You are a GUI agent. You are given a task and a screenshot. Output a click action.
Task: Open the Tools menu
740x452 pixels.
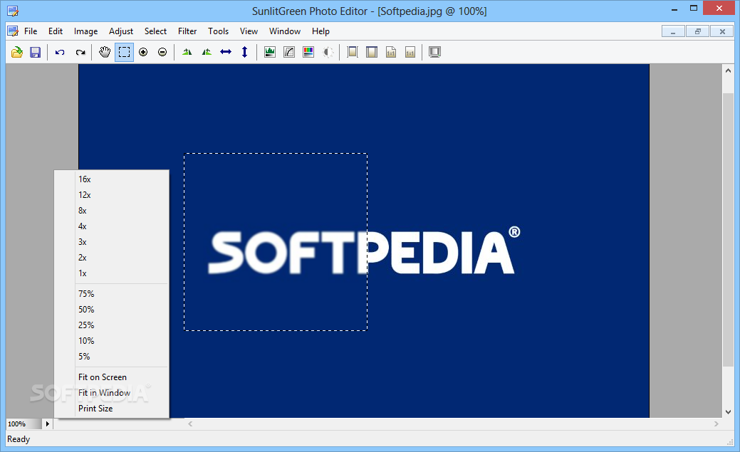pos(218,31)
